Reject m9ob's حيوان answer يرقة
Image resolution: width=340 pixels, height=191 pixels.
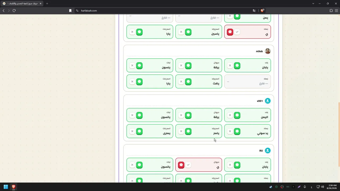point(181,66)
